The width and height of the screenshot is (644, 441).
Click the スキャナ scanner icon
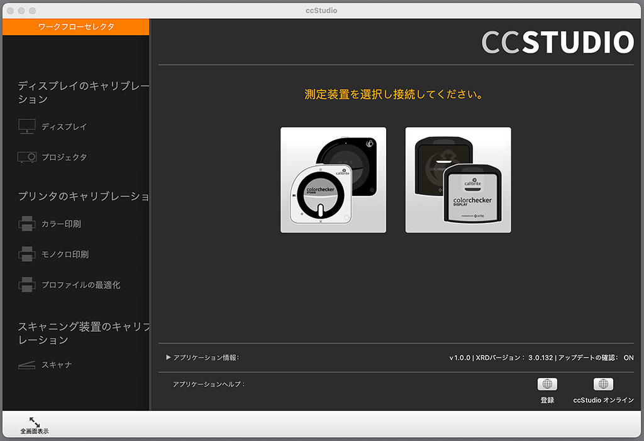(27, 365)
